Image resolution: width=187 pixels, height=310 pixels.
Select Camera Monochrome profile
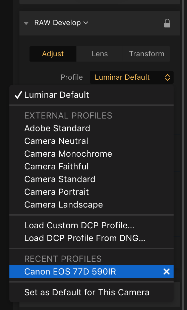tap(91, 154)
